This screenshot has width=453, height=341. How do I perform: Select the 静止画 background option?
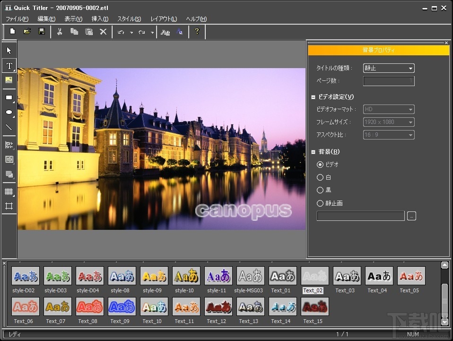[320, 202]
